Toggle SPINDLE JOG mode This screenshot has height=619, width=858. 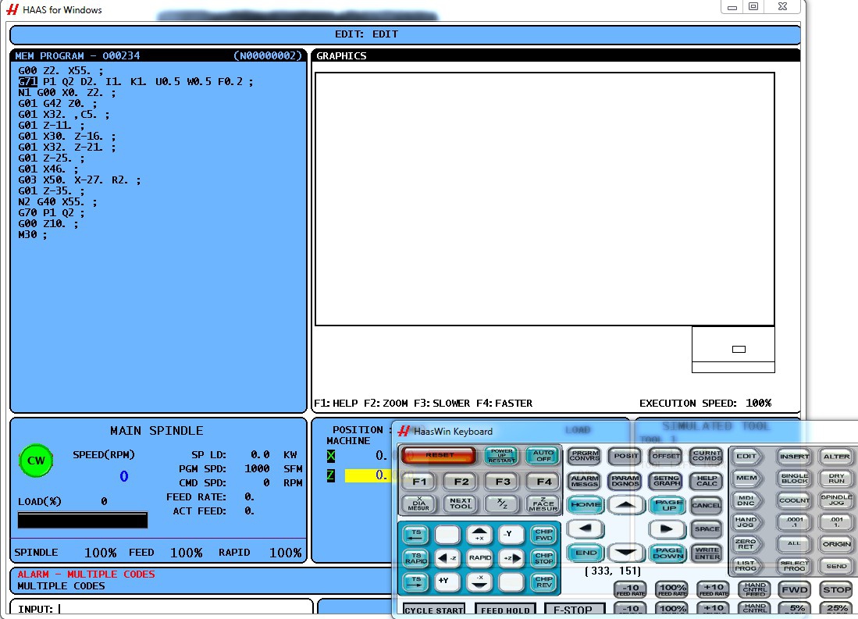pyautogui.click(x=836, y=500)
